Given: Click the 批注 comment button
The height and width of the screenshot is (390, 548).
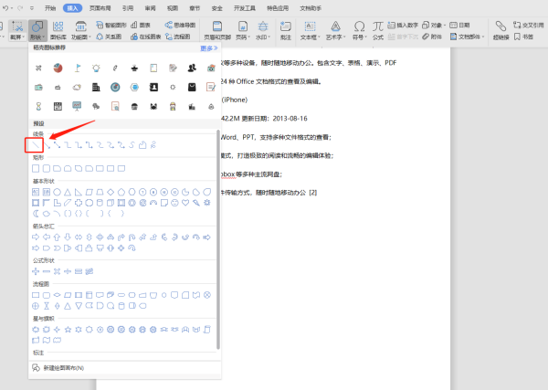Looking at the screenshot, I should pyautogui.click(x=286, y=30).
